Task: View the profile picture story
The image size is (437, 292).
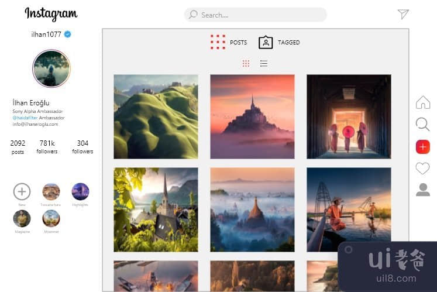Action: pos(51,68)
